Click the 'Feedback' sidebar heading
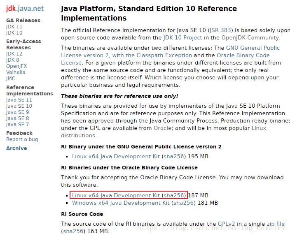 pyautogui.click(x=19, y=133)
